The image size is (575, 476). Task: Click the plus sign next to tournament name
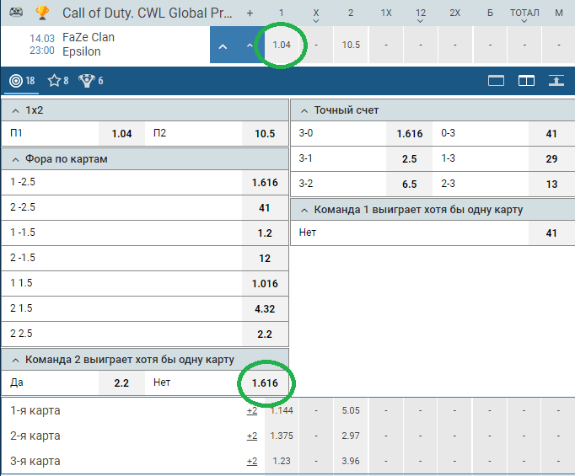pyautogui.click(x=250, y=13)
